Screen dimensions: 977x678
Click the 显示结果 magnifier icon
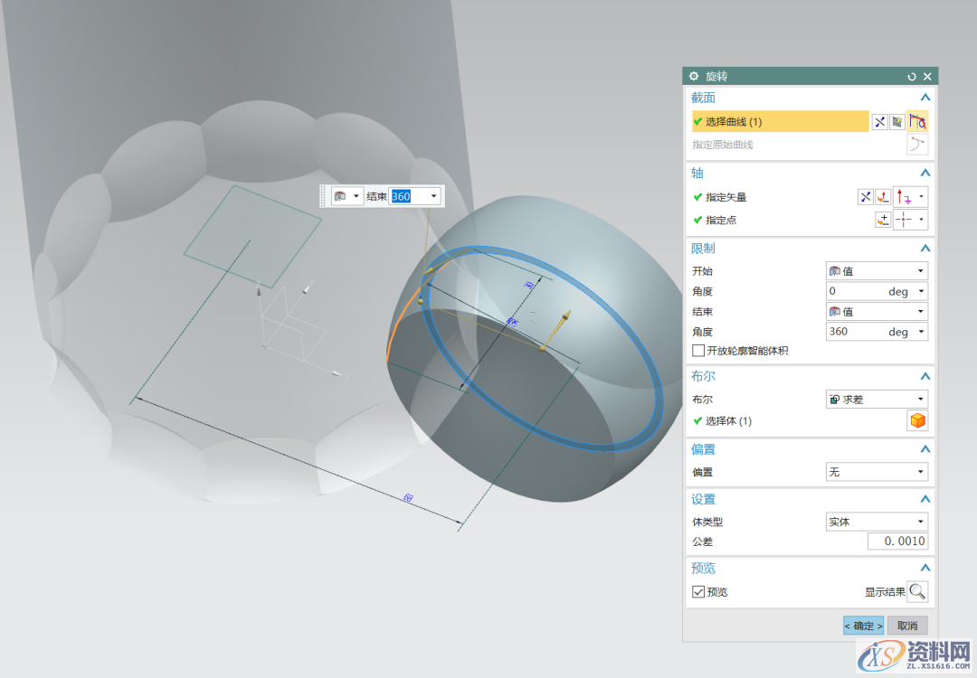pos(917,592)
